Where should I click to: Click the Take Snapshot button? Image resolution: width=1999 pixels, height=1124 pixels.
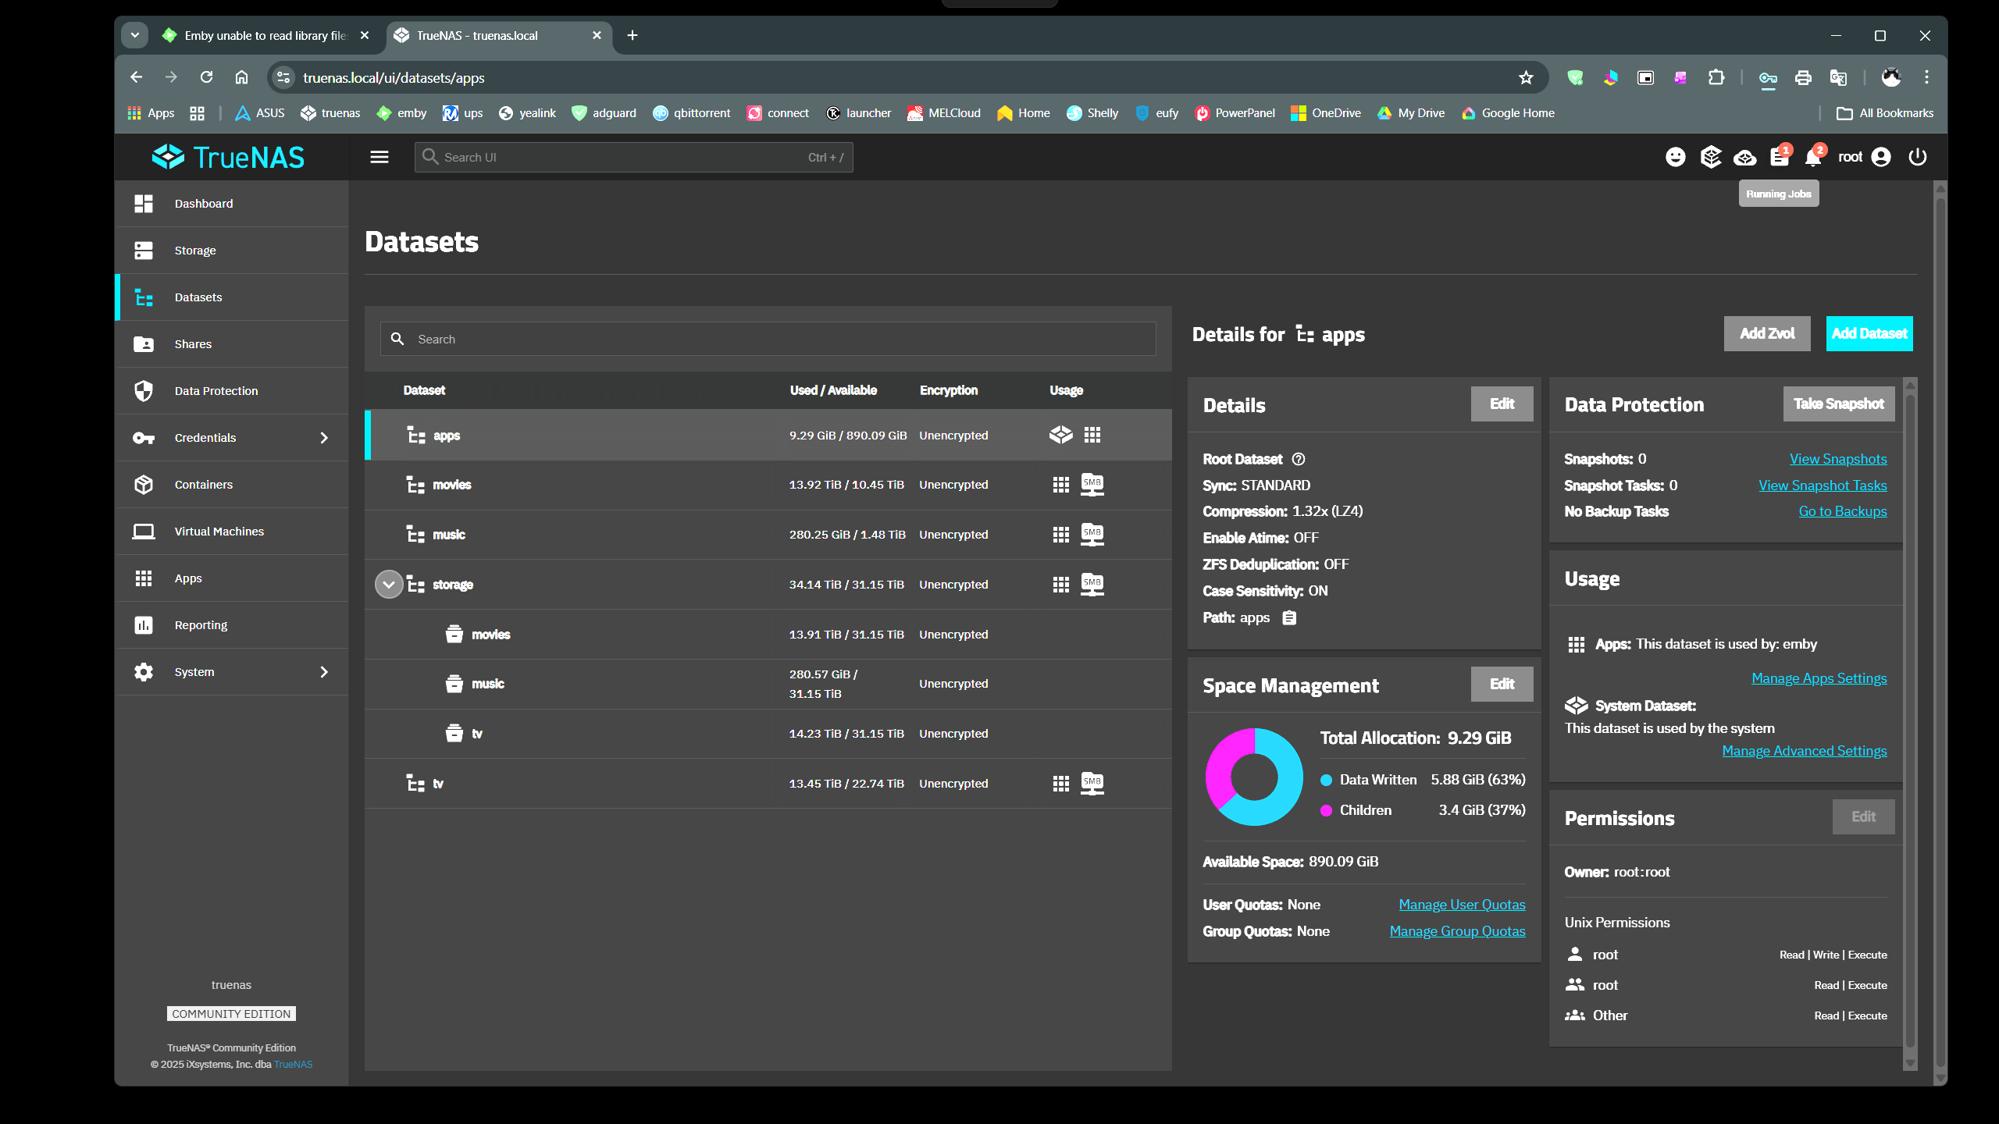1838,404
